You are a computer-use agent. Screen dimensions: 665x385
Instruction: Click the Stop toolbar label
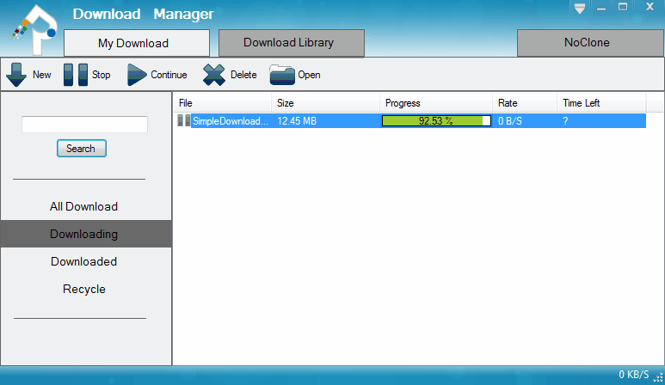pos(101,75)
